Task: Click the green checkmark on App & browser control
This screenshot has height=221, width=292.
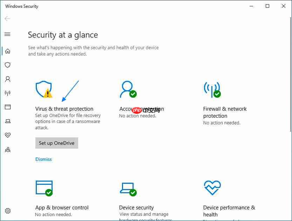Action: (x=48, y=193)
